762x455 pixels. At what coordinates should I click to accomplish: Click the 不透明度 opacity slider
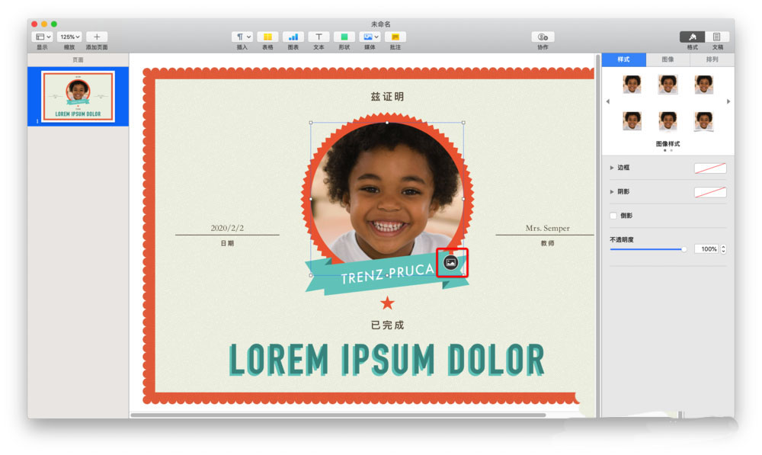pos(648,249)
